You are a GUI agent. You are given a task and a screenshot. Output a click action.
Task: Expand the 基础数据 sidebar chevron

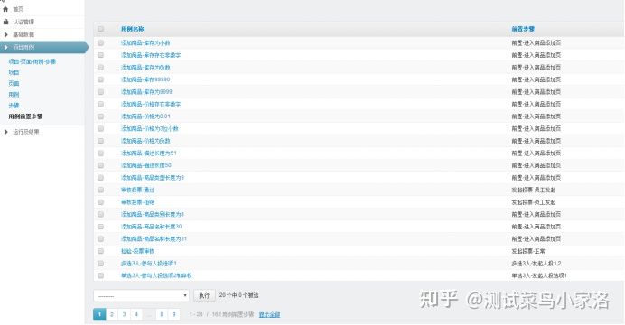pyautogui.click(x=5, y=34)
